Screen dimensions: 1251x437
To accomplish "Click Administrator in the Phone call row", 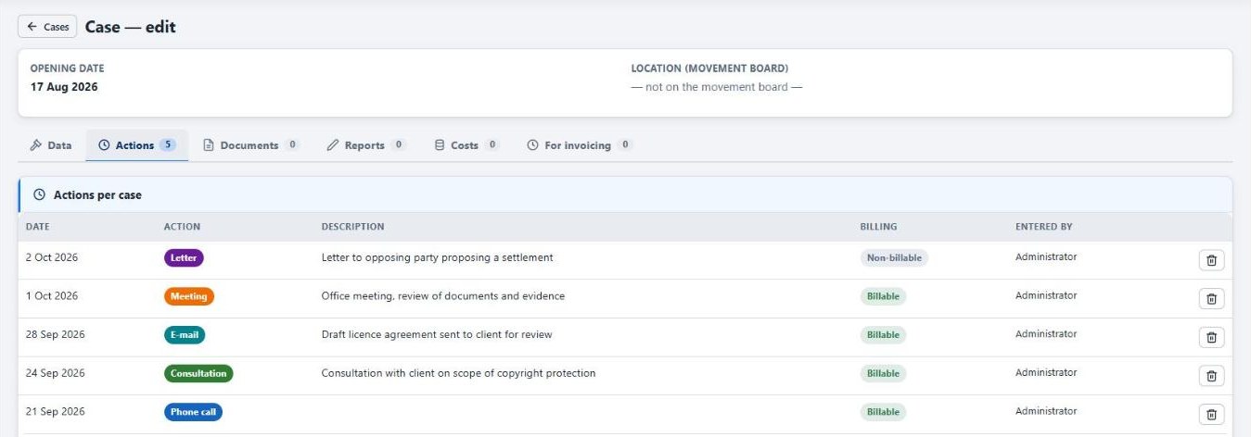I will click(1046, 410).
